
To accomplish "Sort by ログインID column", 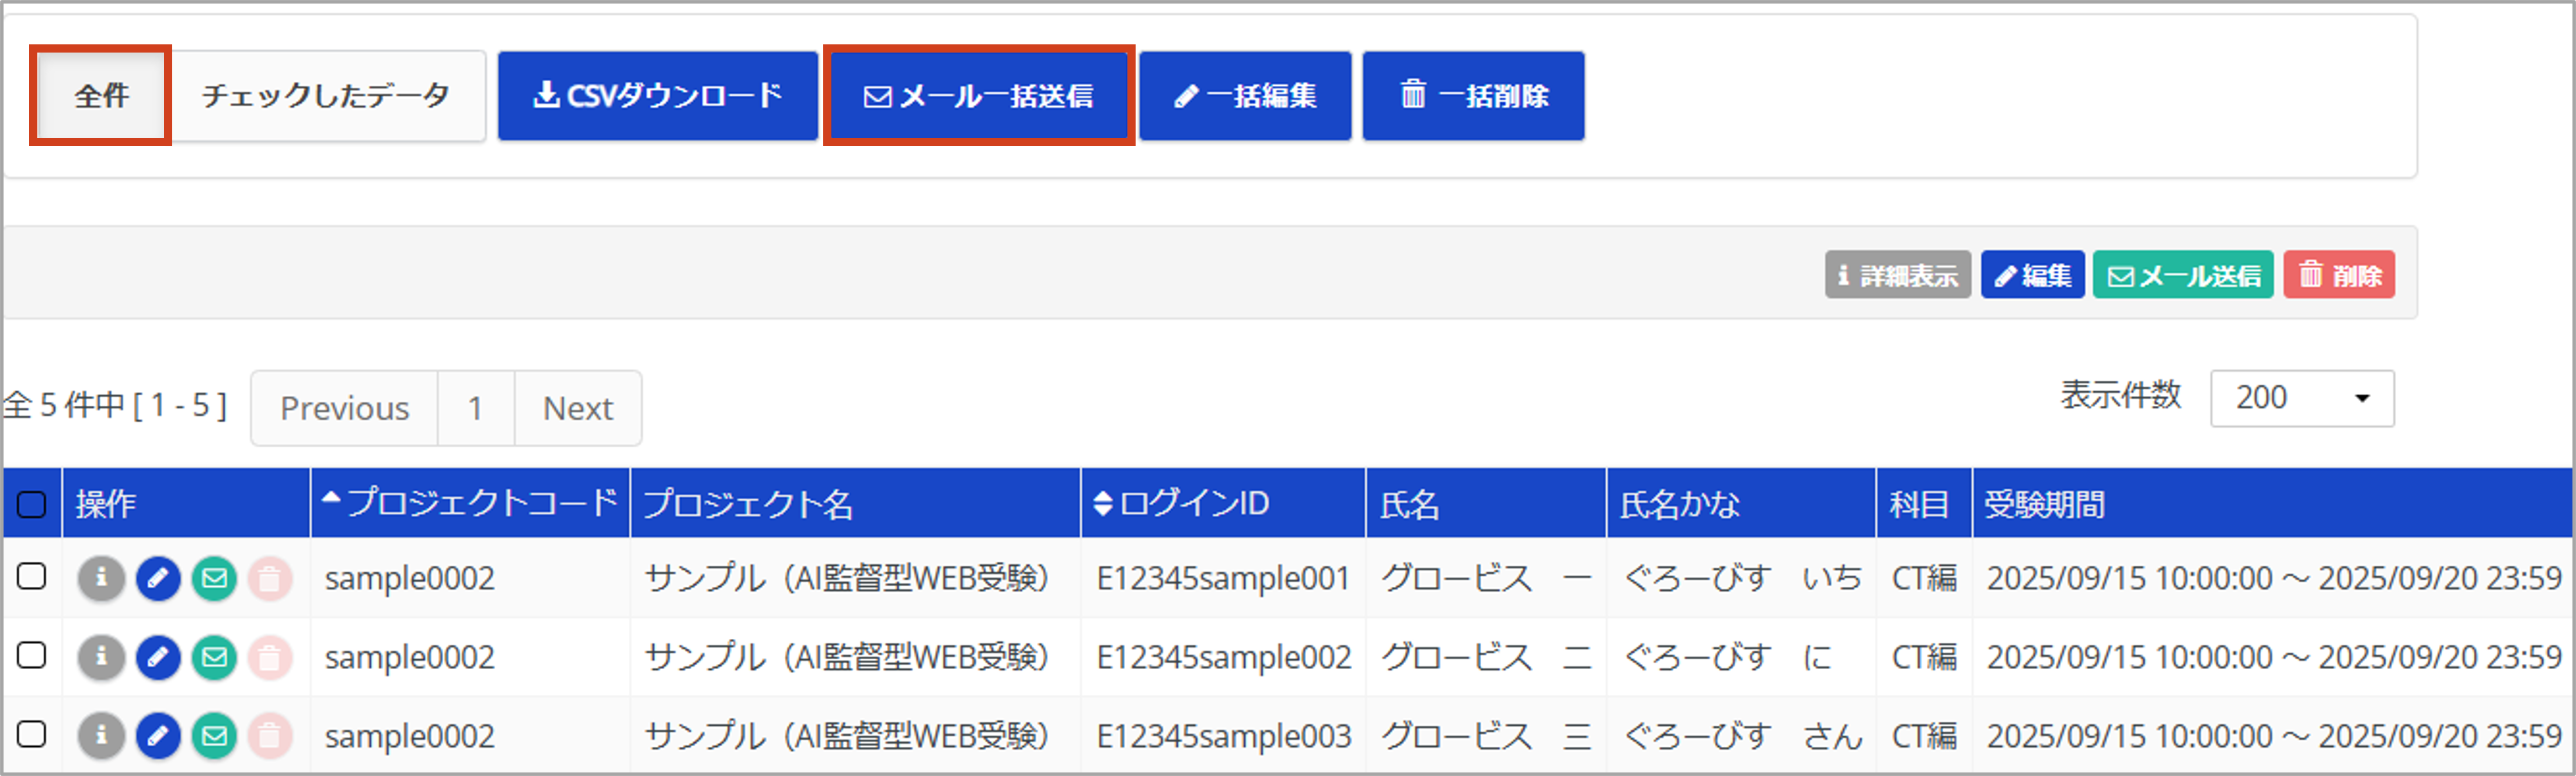I will [1223, 503].
